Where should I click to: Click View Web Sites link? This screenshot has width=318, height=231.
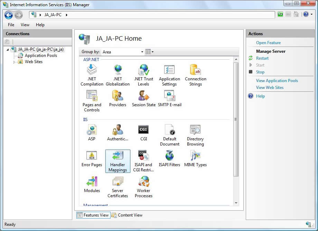270,87
